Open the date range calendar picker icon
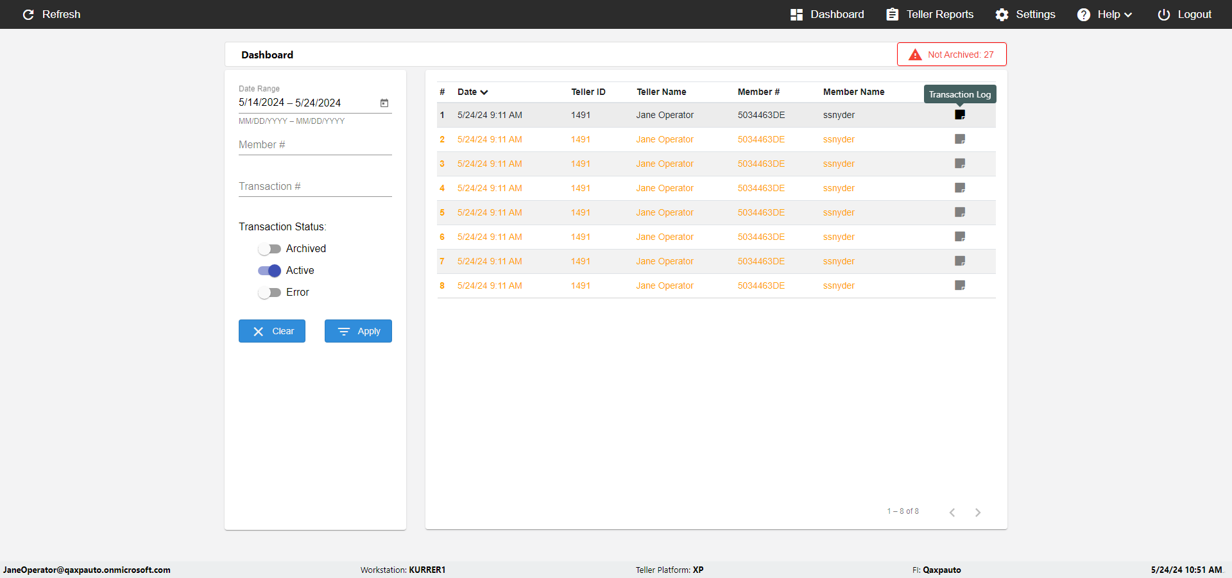The height and width of the screenshot is (578, 1232). (384, 103)
